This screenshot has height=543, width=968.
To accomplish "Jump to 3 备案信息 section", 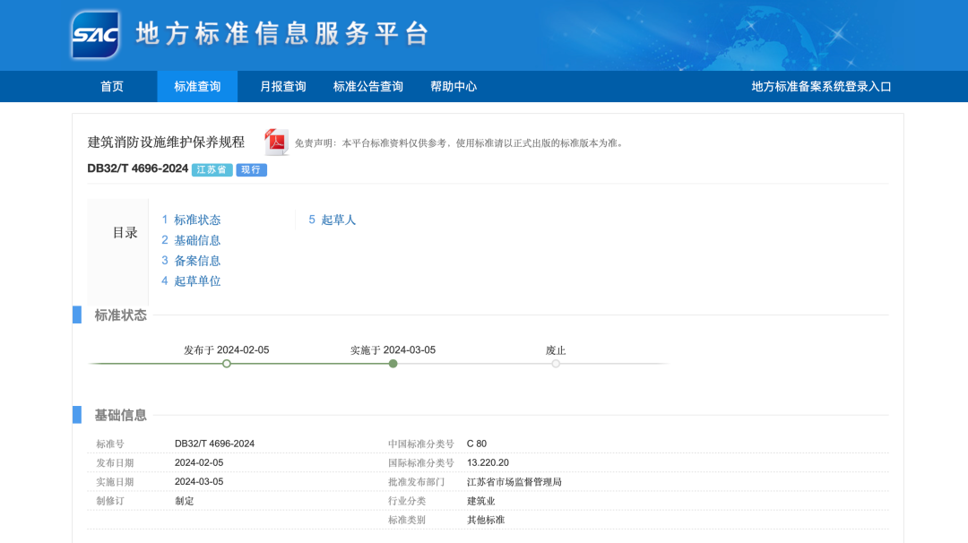I will point(191,261).
